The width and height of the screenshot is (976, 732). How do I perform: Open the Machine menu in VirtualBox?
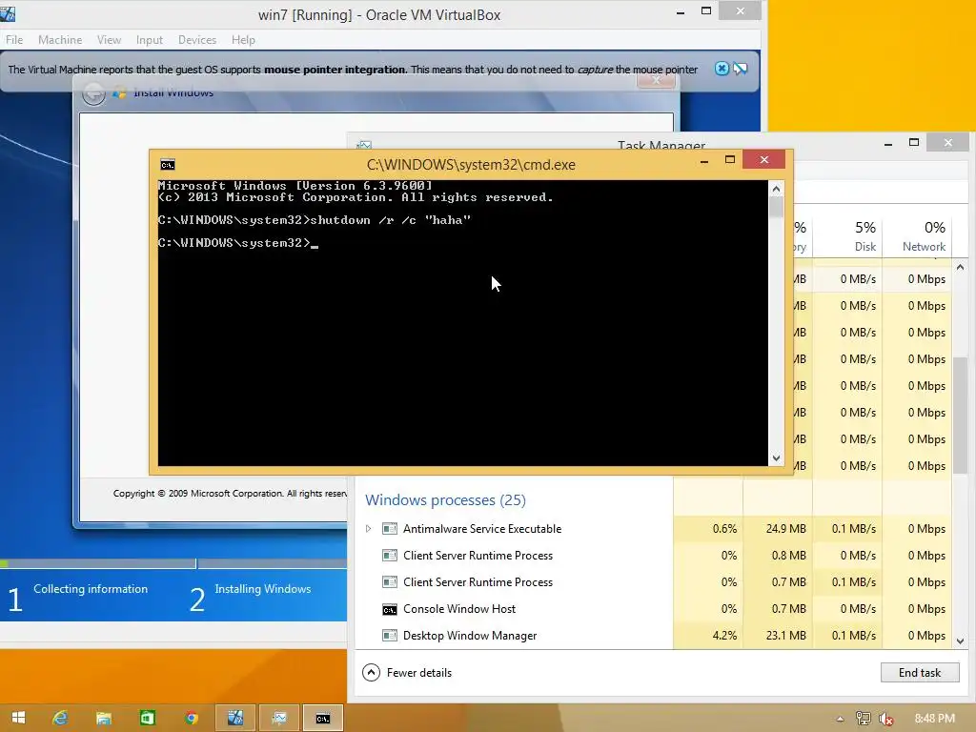pos(60,40)
